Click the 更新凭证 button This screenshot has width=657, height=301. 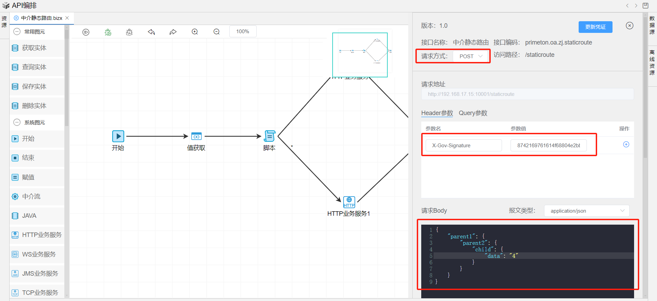595,27
